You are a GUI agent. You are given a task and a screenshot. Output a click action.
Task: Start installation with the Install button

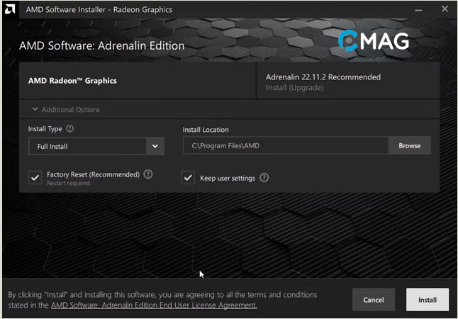click(427, 299)
